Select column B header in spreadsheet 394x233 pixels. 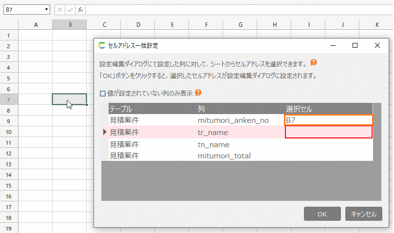tap(70, 25)
